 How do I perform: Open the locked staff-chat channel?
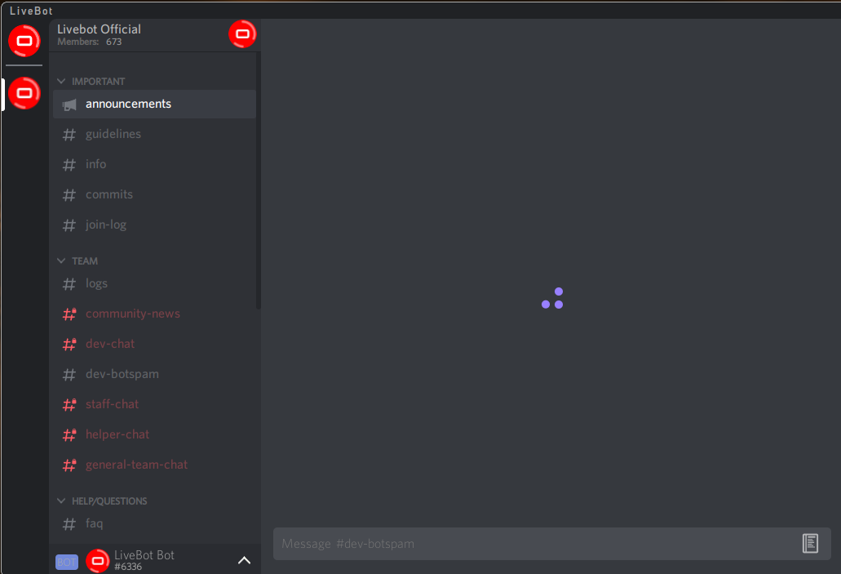[x=113, y=404]
